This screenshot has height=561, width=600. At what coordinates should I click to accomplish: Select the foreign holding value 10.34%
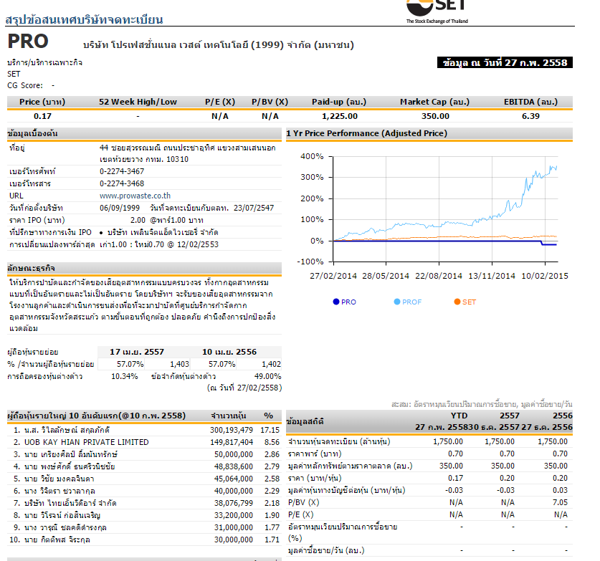click(124, 376)
